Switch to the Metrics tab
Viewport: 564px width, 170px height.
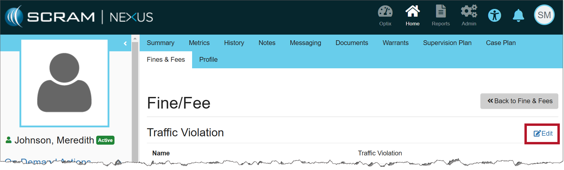pos(199,43)
